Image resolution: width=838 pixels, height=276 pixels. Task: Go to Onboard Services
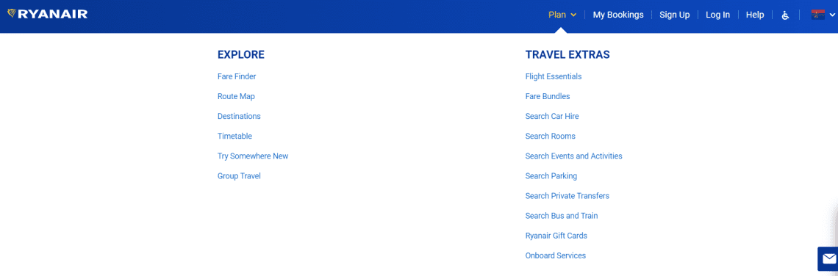pyautogui.click(x=555, y=255)
